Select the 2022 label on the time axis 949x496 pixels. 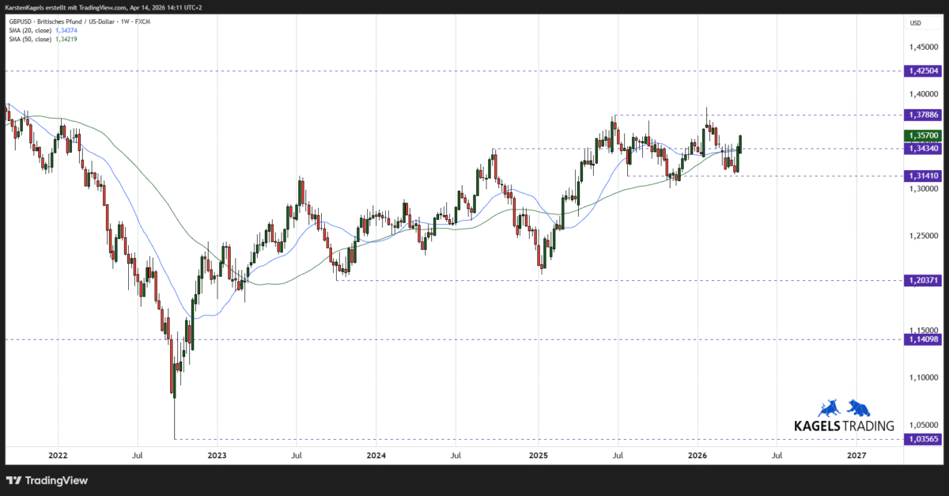(x=58, y=455)
